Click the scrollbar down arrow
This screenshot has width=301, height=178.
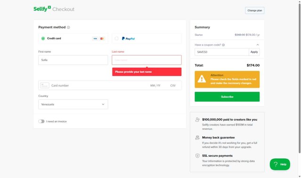[x=300, y=176]
